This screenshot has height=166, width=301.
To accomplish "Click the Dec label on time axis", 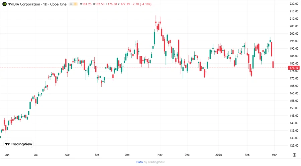I will click(187, 155).
